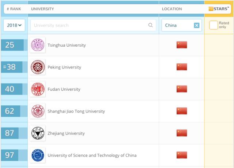Open the Fudan University logo
Screen dimensions: 234x168
click(x=38, y=89)
